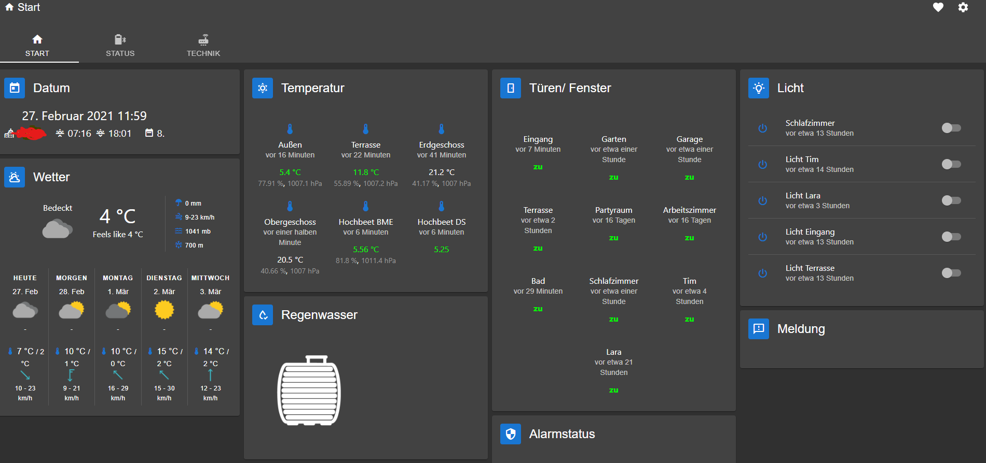986x463 pixels.
Task: Toggle the Licht Terrasse switch
Action: [x=951, y=273]
